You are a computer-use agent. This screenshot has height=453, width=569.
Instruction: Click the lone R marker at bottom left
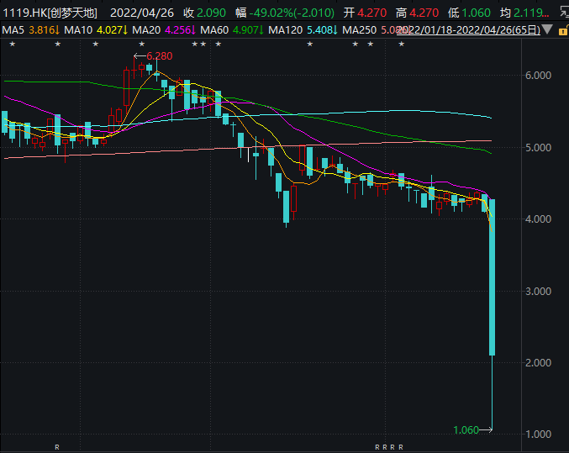pos(57,447)
